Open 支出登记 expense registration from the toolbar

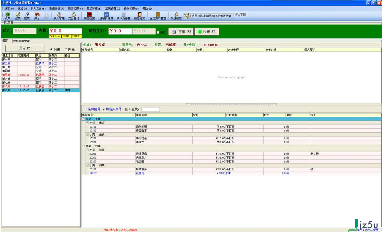(74, 16)
